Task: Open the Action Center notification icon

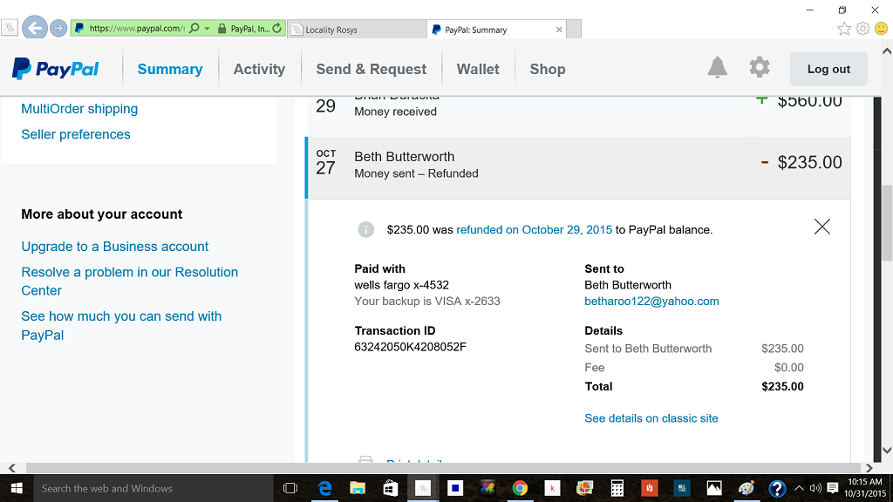Action: pos(833,488)
